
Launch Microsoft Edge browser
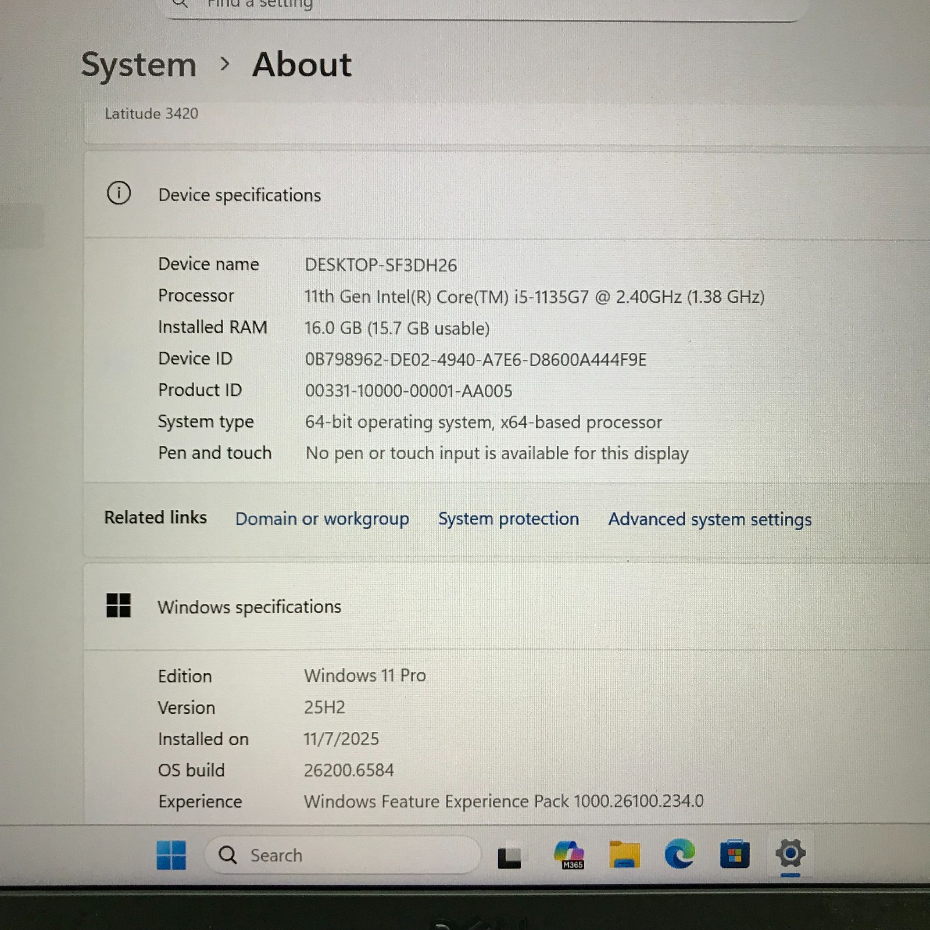(x=679, y=854)
